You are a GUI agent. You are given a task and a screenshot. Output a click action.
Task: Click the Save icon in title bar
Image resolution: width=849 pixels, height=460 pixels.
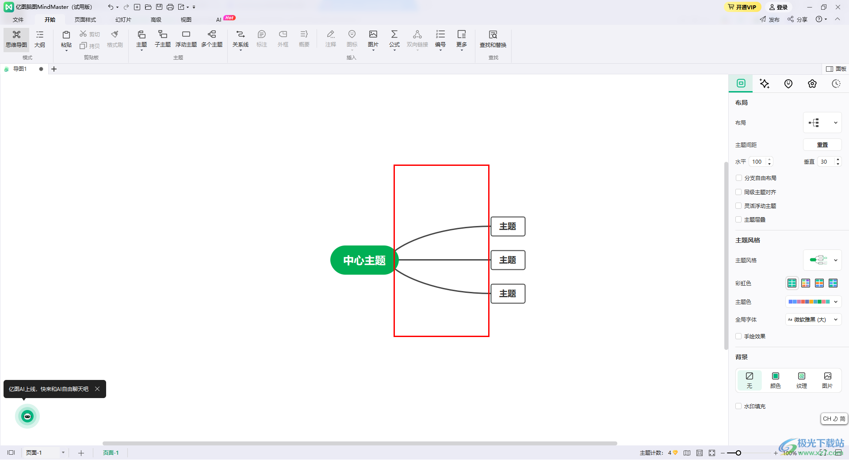[159, 7]
